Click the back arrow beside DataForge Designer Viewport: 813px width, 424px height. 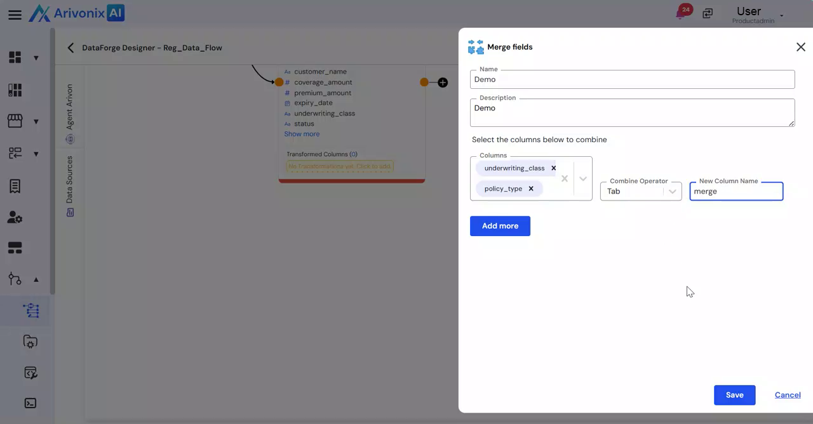(71, 48)
